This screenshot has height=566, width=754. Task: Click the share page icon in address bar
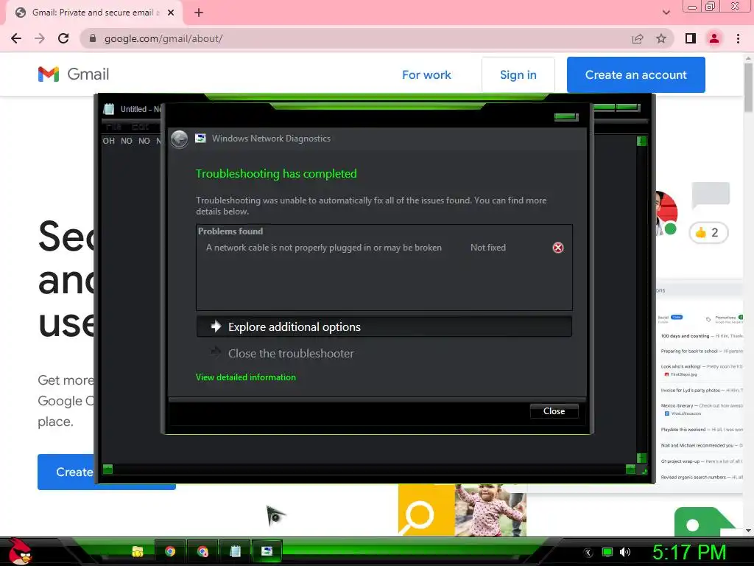[638, 38]
